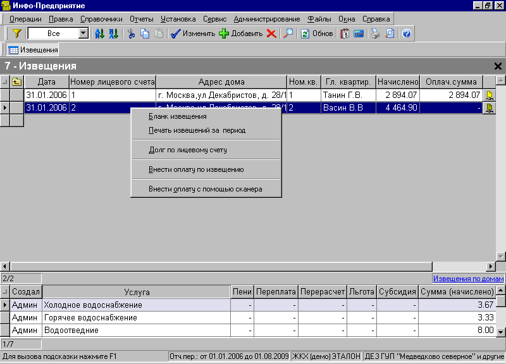
Task: Open the Сервис menu
Action: [214, 19]
